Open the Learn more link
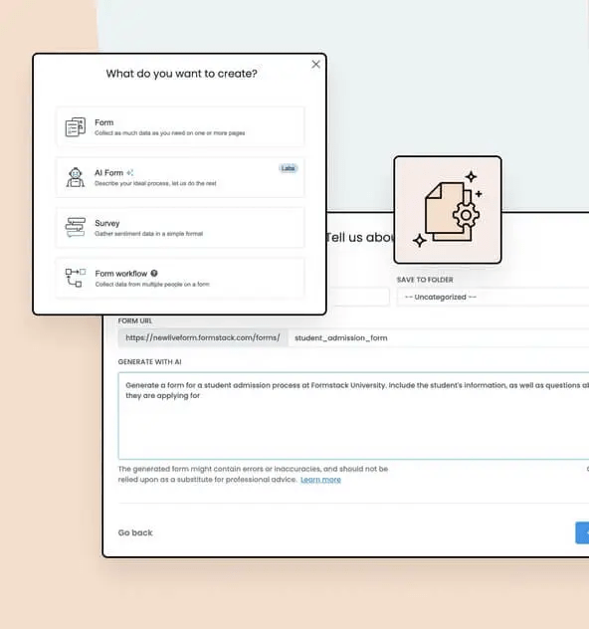Viewport: 589px width, 629px height. point(320,480)
